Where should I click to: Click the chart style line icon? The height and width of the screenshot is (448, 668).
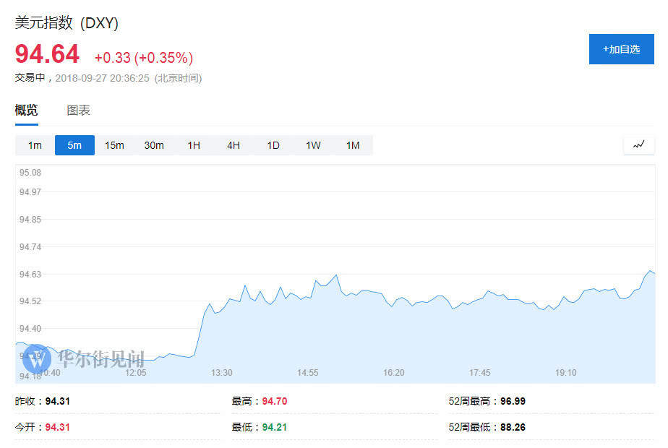[638, 145]
